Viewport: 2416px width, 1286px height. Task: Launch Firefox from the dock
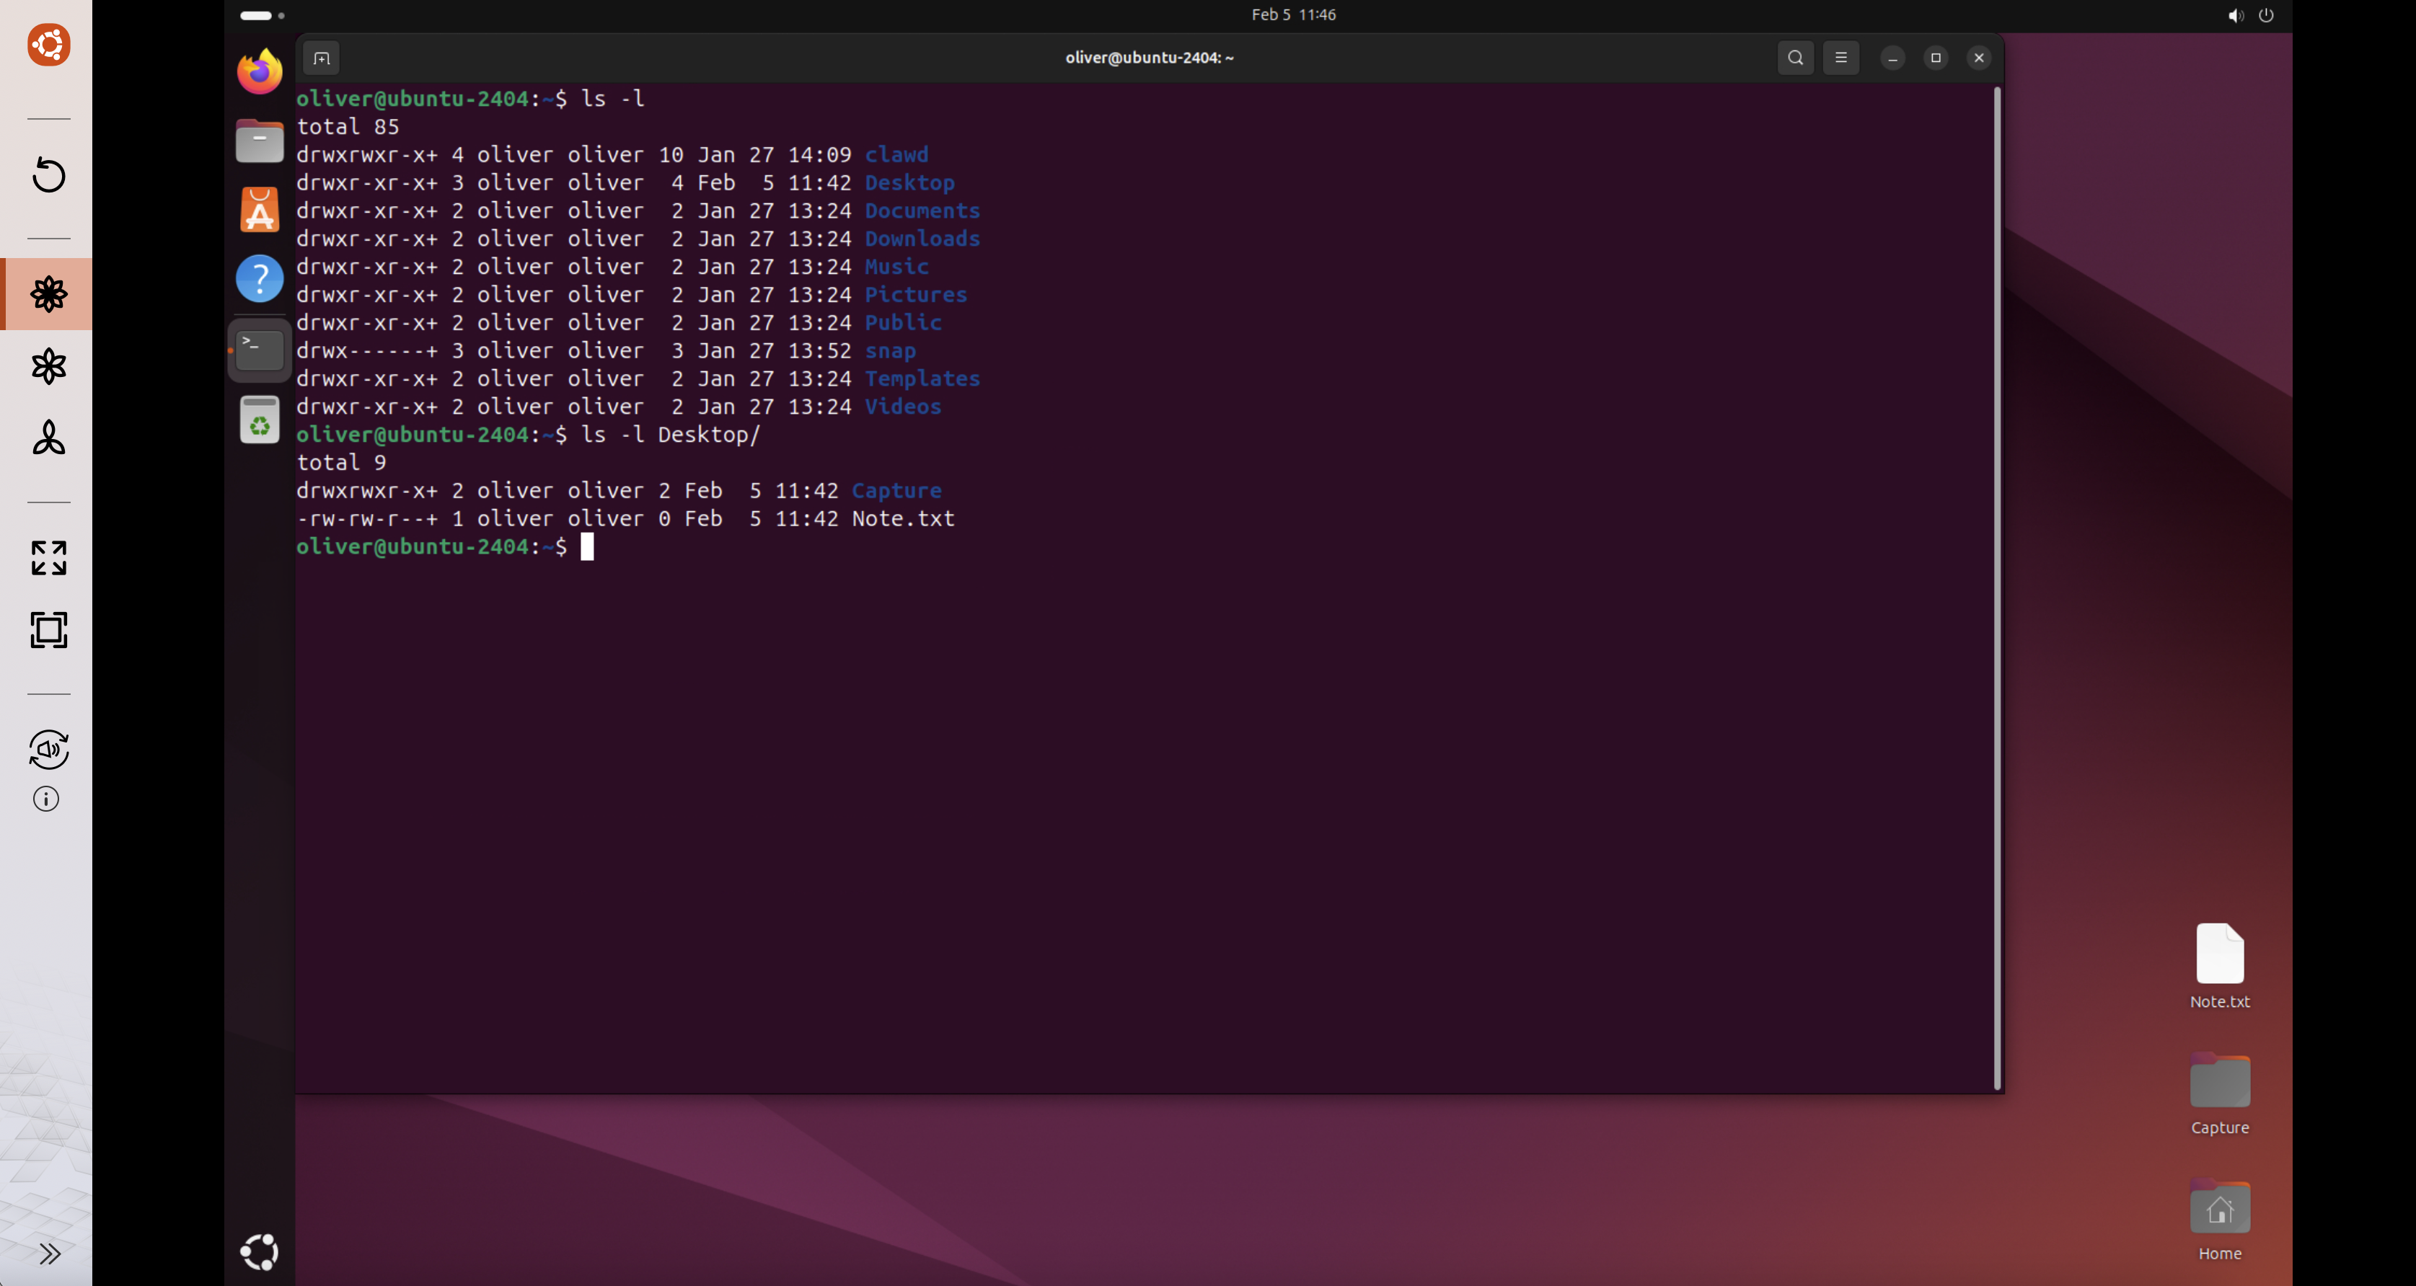click(x=260, y=71)
